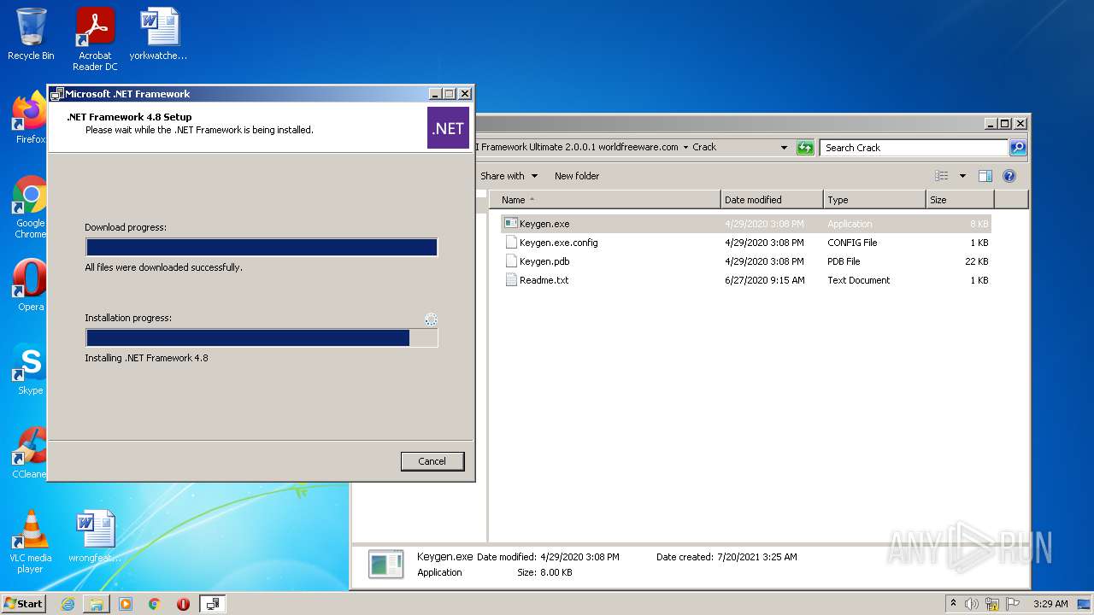
Task: Sort files by Type column
Action: 874,200
